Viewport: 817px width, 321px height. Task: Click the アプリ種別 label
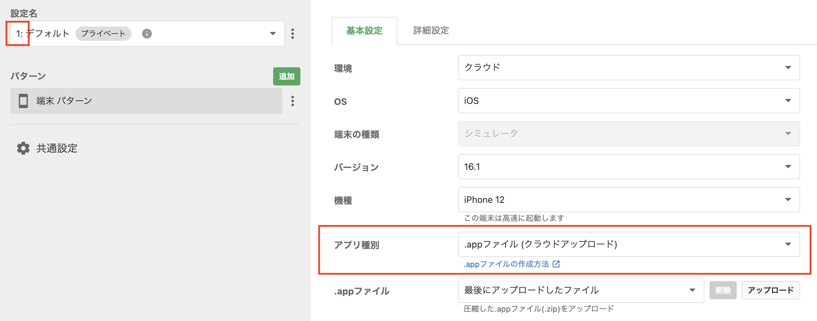tap(357, 245)
